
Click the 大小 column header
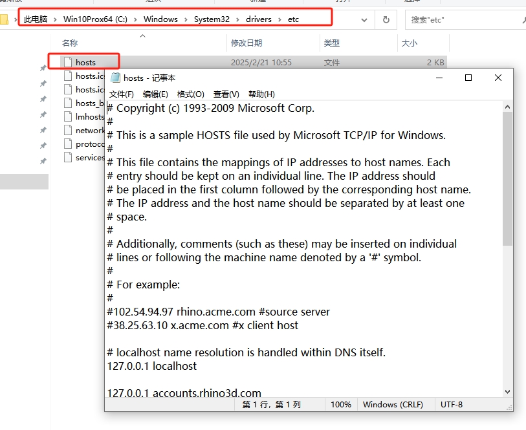point(409,43)
